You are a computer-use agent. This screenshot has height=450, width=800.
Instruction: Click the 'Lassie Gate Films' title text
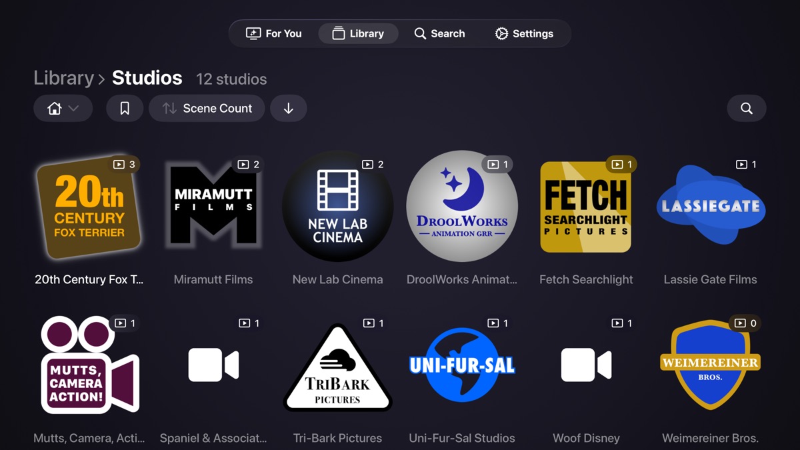click(711, 279)
